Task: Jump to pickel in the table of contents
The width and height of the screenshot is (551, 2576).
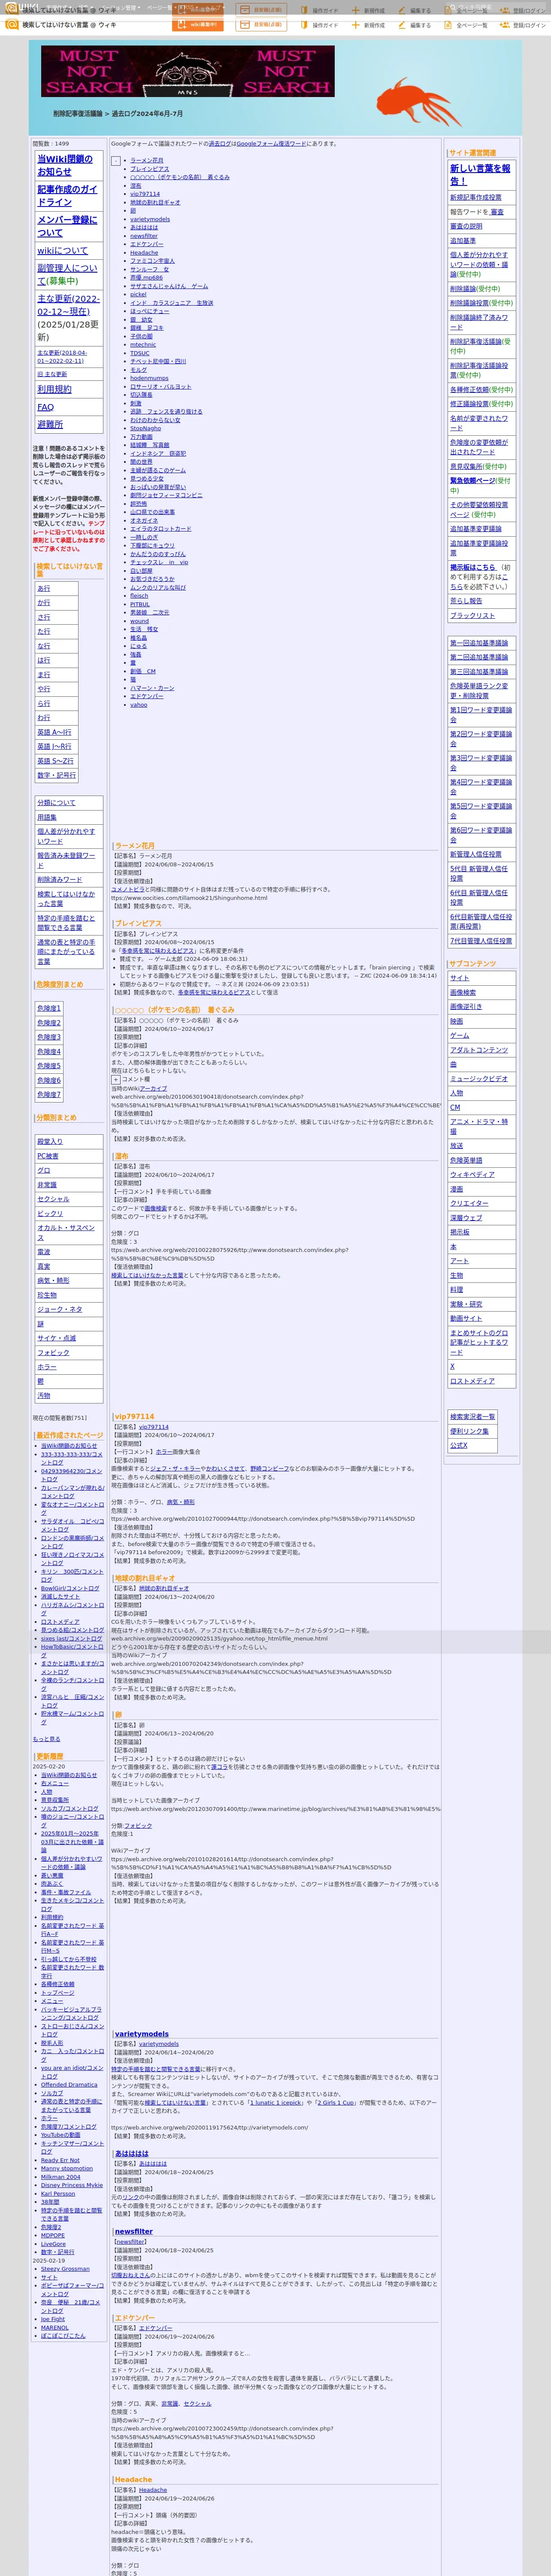Action: [x=138, y=294]
